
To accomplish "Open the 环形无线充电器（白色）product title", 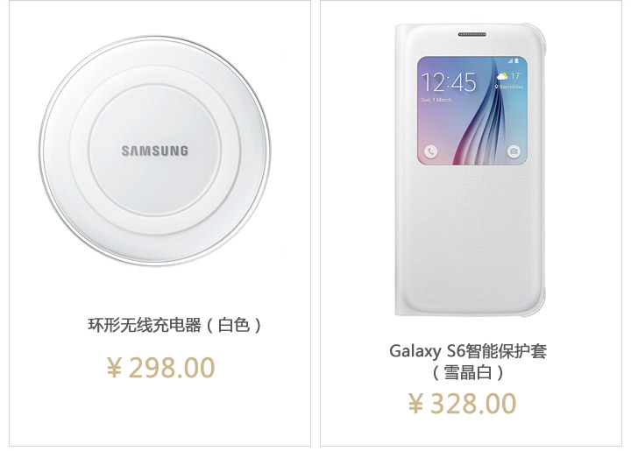I will point(175,325).
